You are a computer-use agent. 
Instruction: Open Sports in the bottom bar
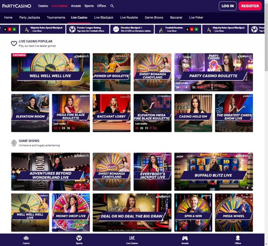tap(79, 240)
